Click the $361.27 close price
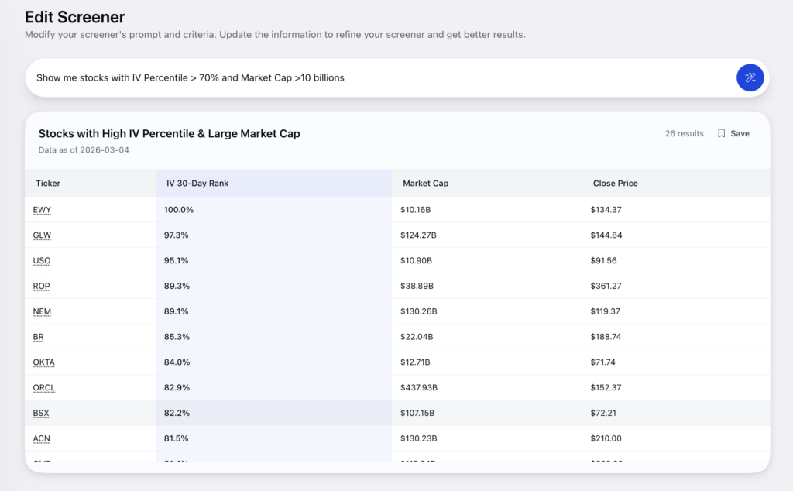793x491 pixels. (606, 286)
